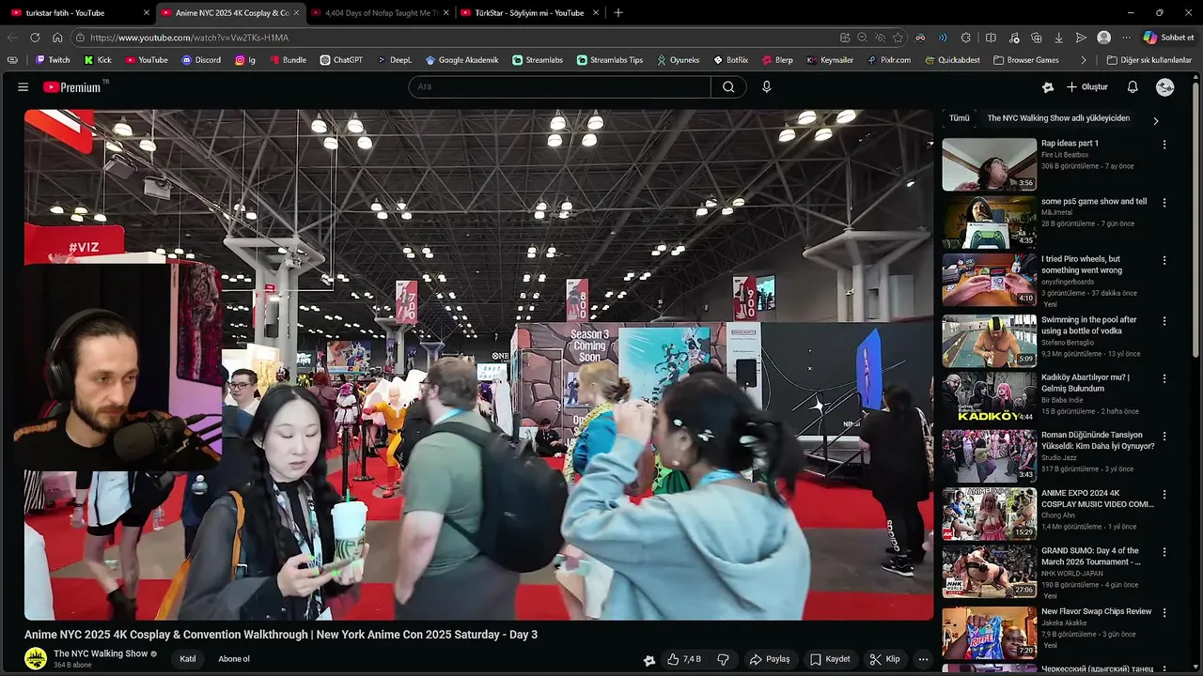Open more options for ANIME EXPO 2024 video
This screenshot has width=1203, height=676.
(x=1164, y=494)
